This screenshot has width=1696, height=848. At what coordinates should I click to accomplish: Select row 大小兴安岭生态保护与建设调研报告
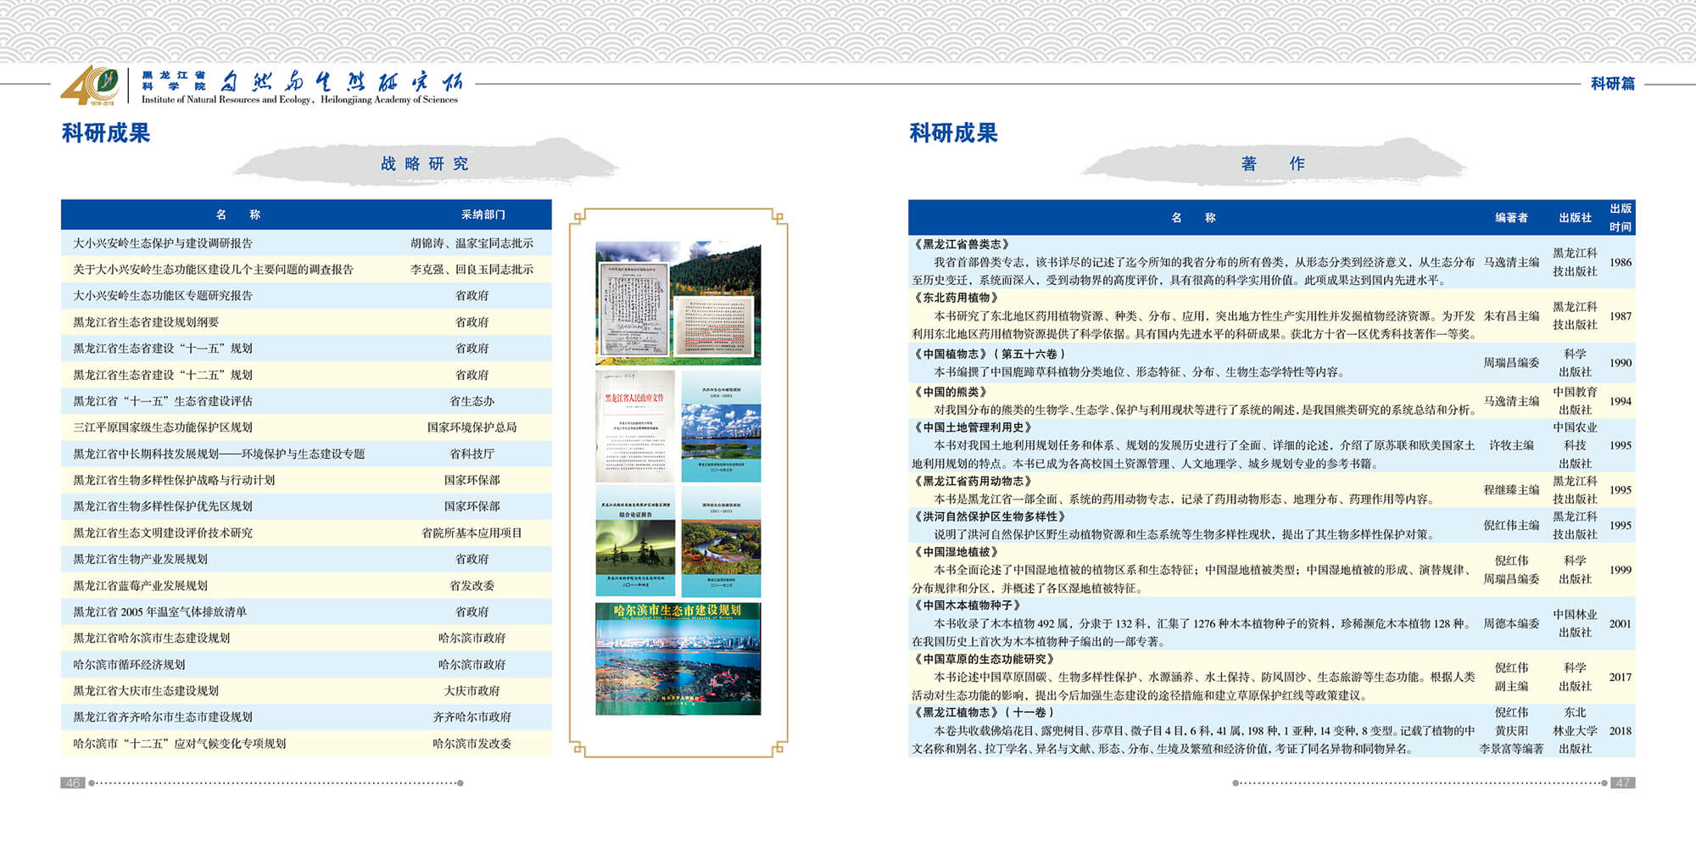click(306, 243)
